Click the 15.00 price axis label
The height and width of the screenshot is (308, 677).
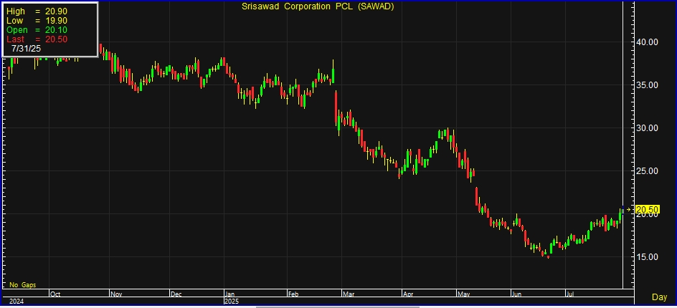(647, 257)
